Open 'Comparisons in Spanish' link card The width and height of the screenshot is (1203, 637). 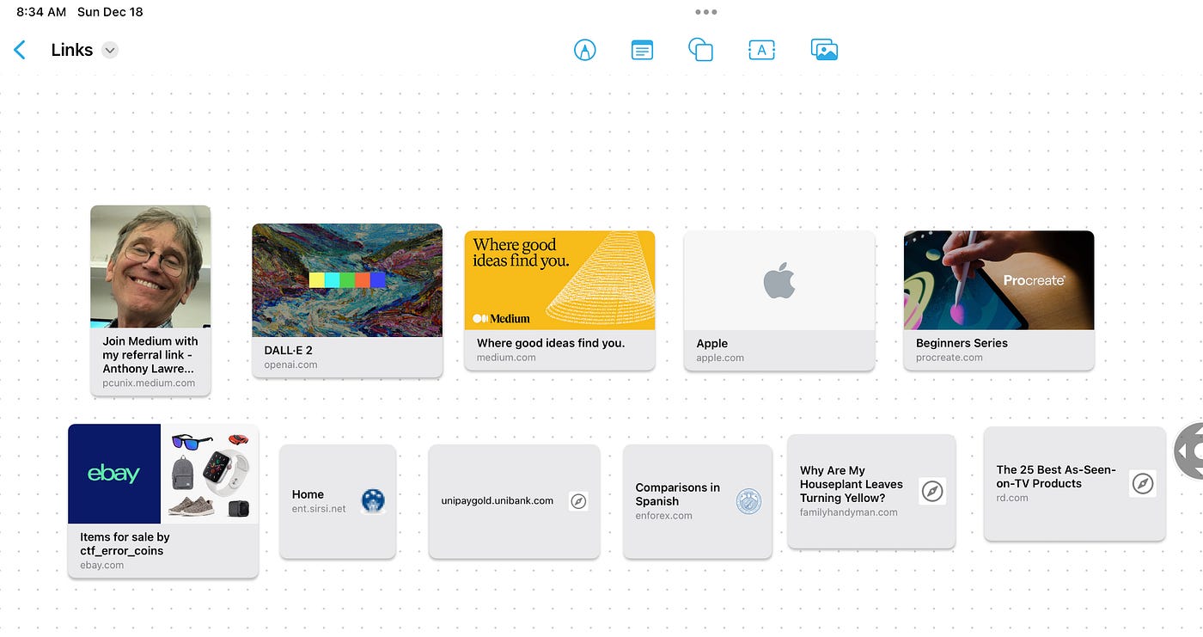point(698,501)
